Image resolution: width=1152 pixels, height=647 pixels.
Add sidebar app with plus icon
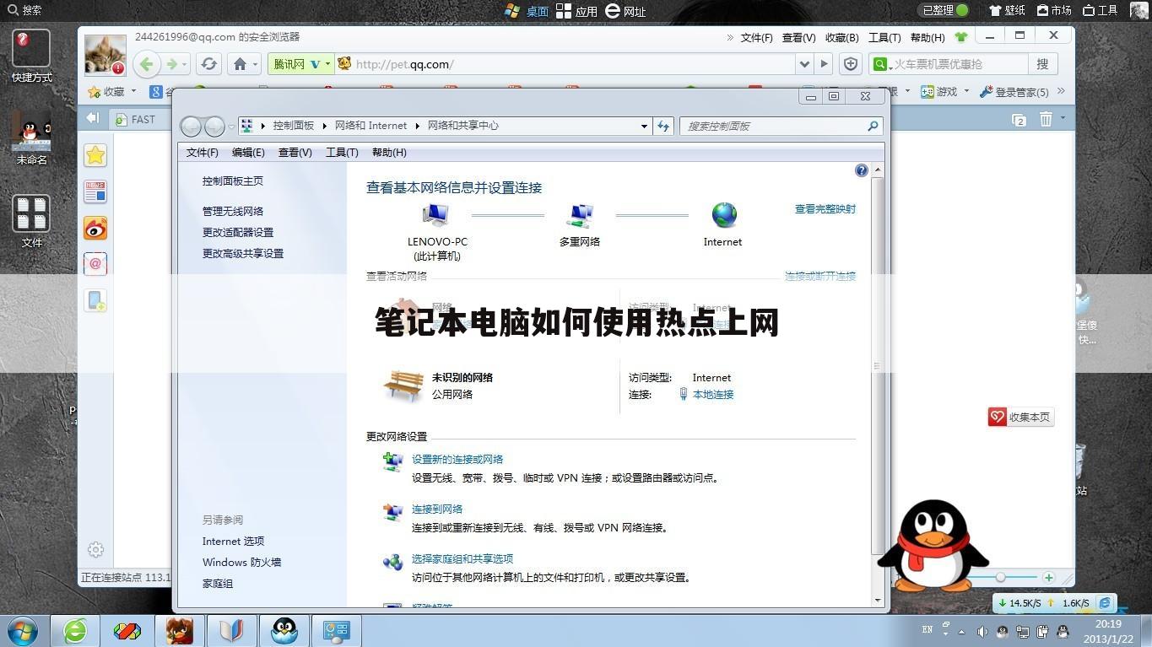95,300
